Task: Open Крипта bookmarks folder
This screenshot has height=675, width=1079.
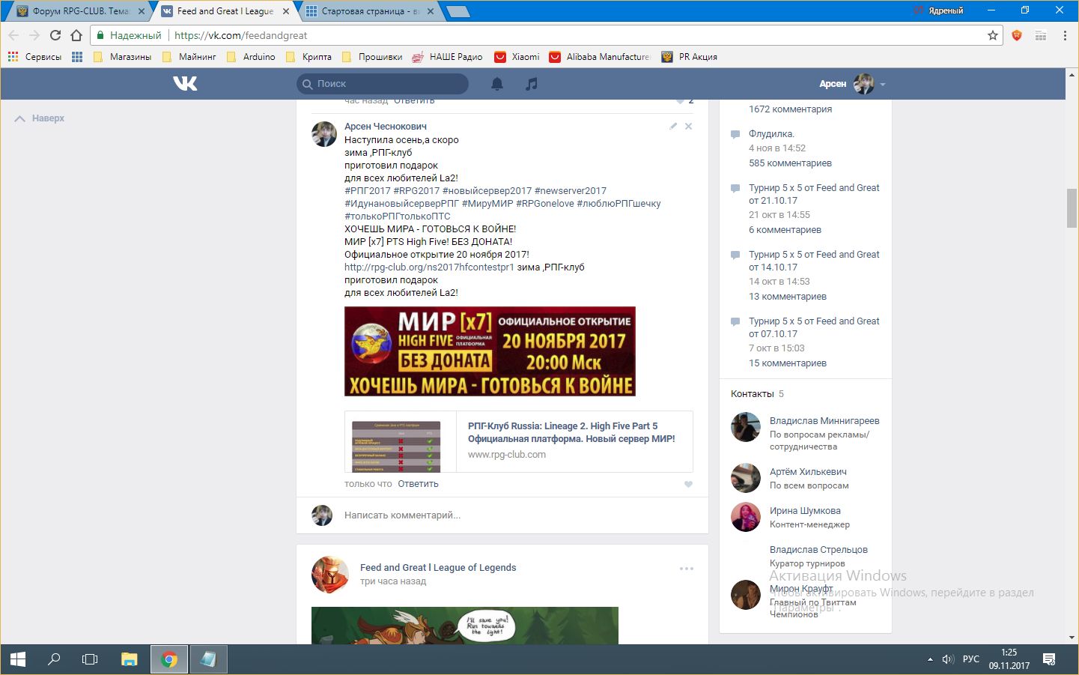Action: point(308,57)
